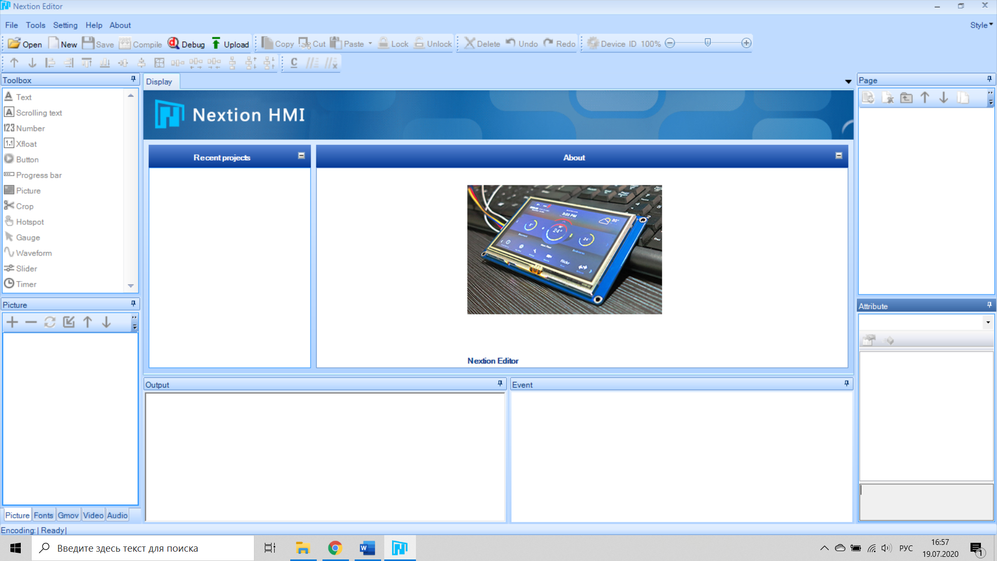Toggle pin on the Toolbox panel

[133, 79]
